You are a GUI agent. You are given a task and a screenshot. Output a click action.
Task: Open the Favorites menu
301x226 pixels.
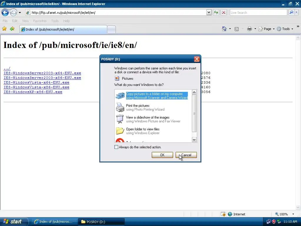pyautogui.click(x=40, y=21)
